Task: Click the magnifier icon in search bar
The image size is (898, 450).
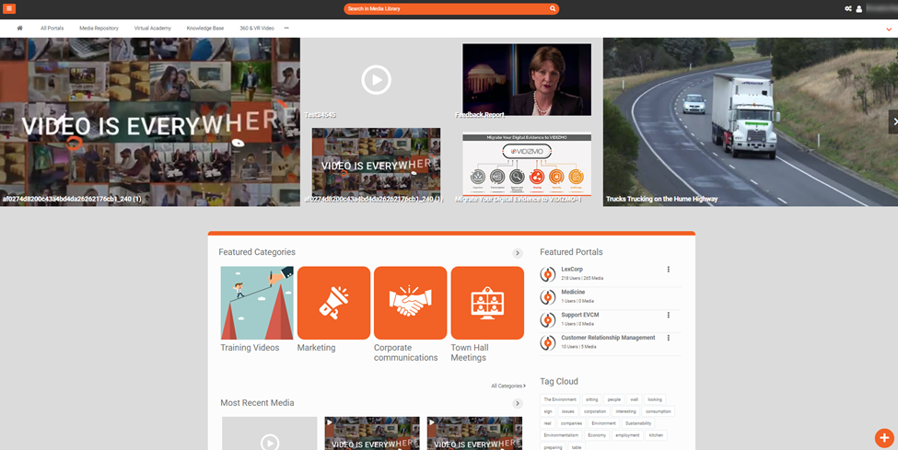Action: tap(553, 8)
